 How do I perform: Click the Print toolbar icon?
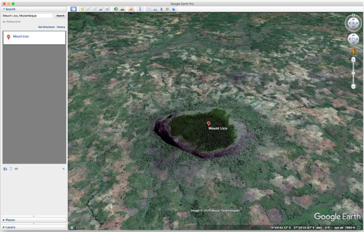click(x=155, y=9)
